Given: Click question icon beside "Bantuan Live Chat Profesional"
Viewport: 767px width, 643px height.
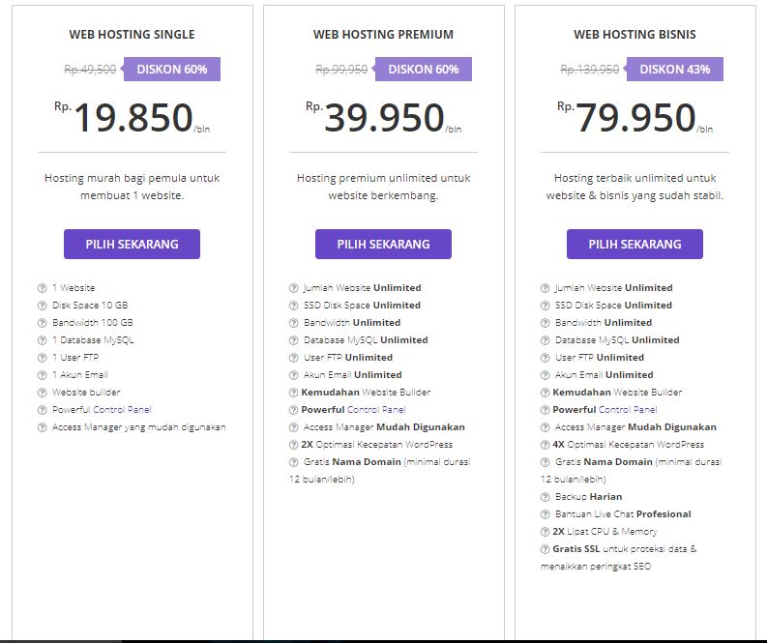Looking at the screenshot, I should 545,514.
